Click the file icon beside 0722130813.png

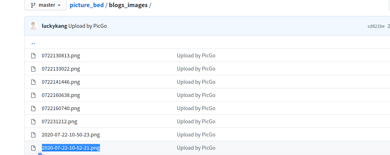(x=33, y=56)
